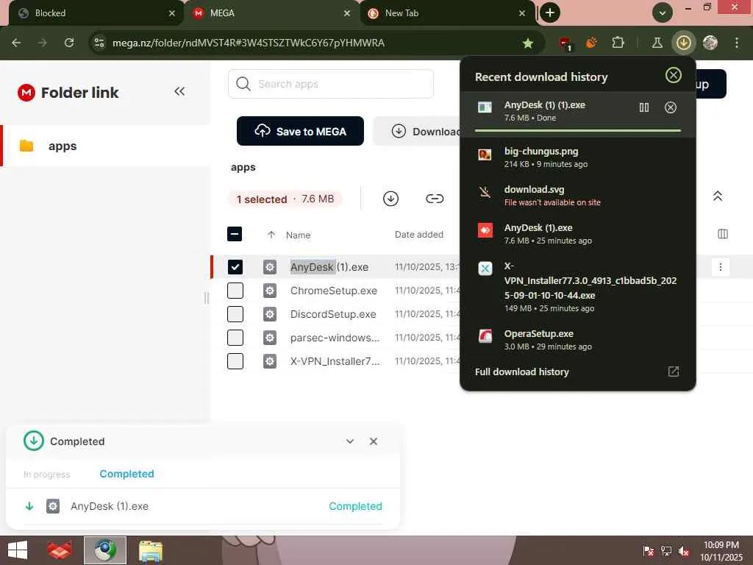
Task: Open OperaSetup.exe download entry
Action: [578, 340]
